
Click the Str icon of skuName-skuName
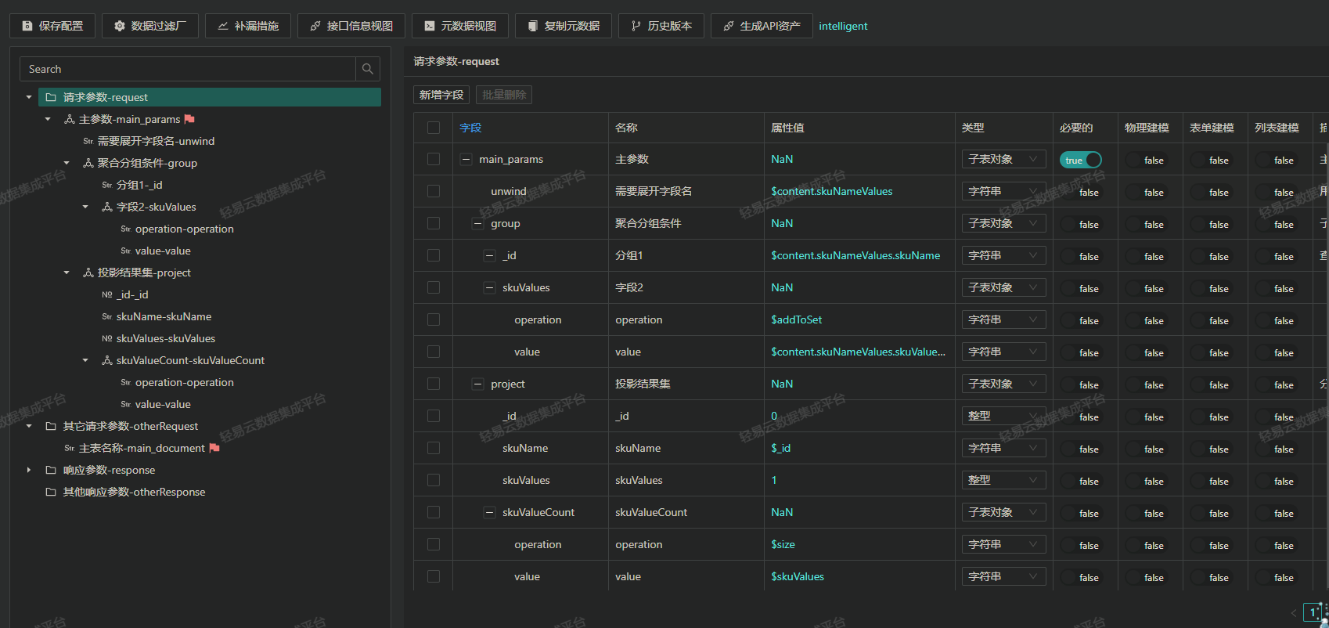pos(107,316)
